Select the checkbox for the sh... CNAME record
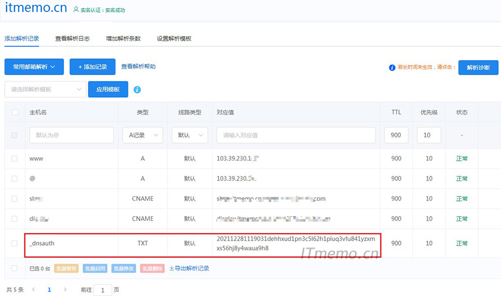This screenshot has height=297, width=501. 15,199
